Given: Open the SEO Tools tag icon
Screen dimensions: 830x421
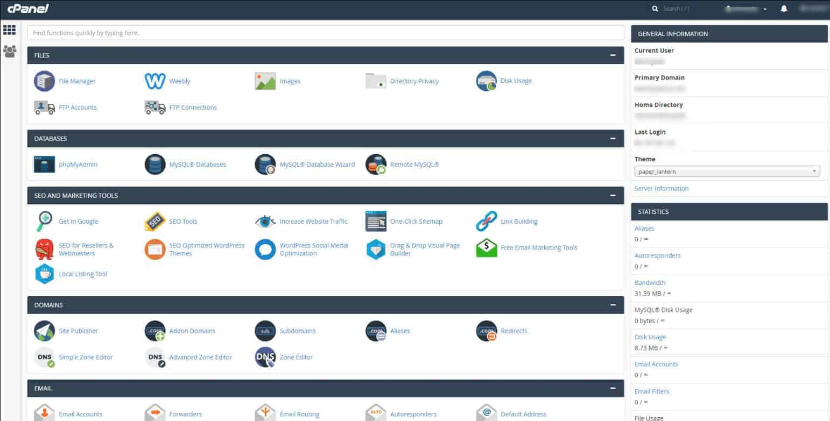Looking at the screenshot, I should pyautogui.click(x=155, y=222).
